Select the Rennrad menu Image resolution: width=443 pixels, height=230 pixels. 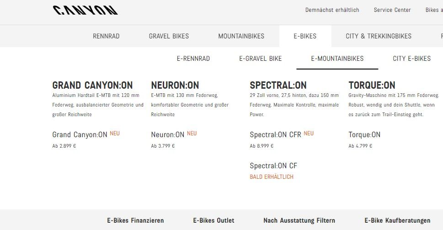(106, 36)
